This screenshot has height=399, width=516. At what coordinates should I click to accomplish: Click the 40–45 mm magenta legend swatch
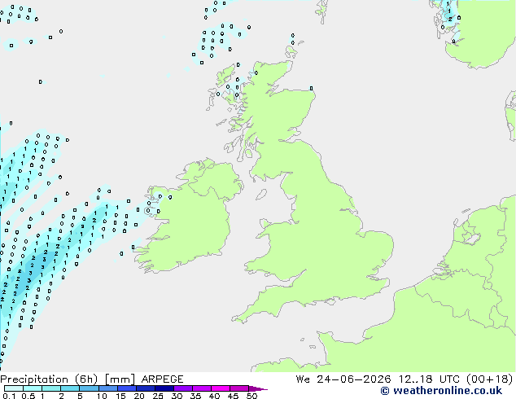pos(221,388)
